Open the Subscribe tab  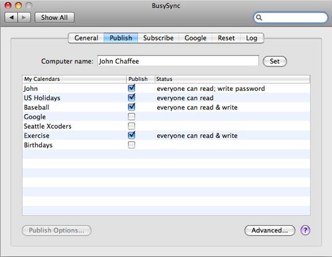click(158, 38)
